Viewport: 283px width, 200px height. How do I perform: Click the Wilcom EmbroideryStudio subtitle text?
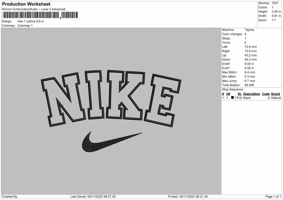33,9
